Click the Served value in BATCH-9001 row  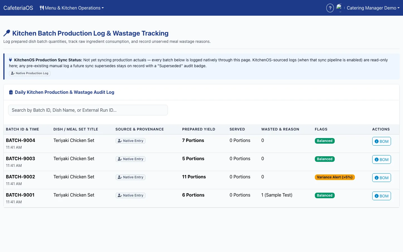pos(240,195)
